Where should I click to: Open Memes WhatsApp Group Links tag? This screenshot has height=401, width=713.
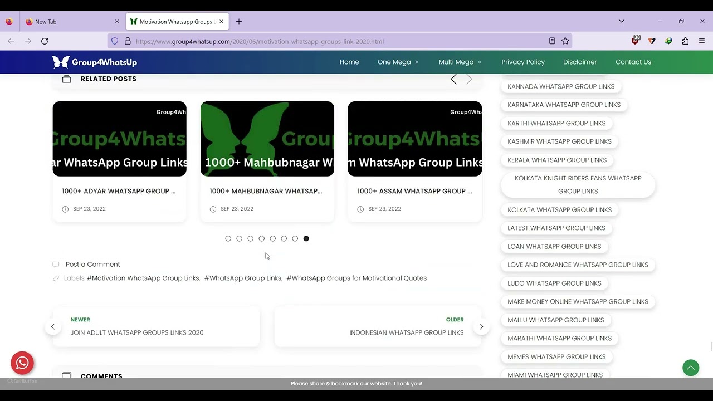[x=556, y=356]
